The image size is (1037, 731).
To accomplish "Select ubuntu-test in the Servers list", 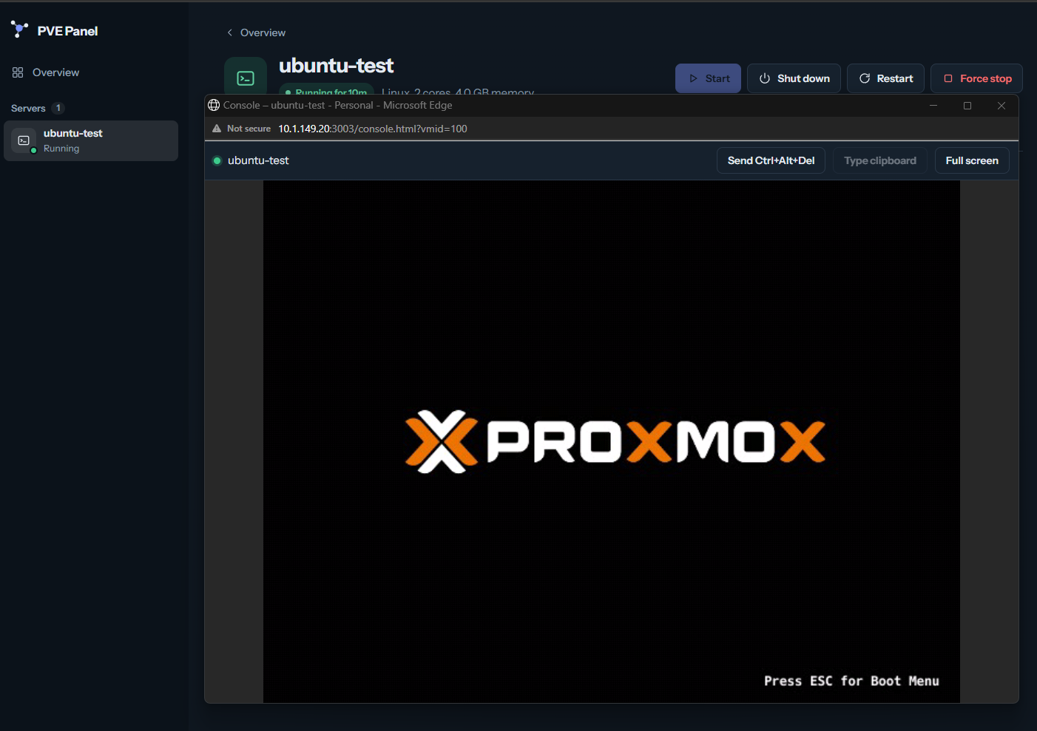I will (91, 140).
